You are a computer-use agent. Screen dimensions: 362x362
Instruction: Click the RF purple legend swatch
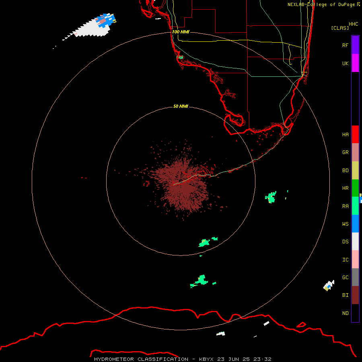[355, 45]
